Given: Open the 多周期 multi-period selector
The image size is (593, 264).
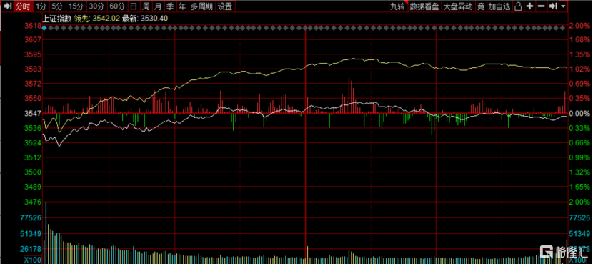Looking at the screenshot, I should click(201, 6).
